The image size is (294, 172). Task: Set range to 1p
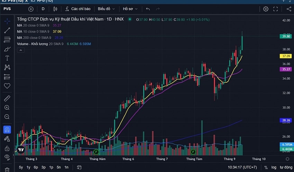(51, 167)
